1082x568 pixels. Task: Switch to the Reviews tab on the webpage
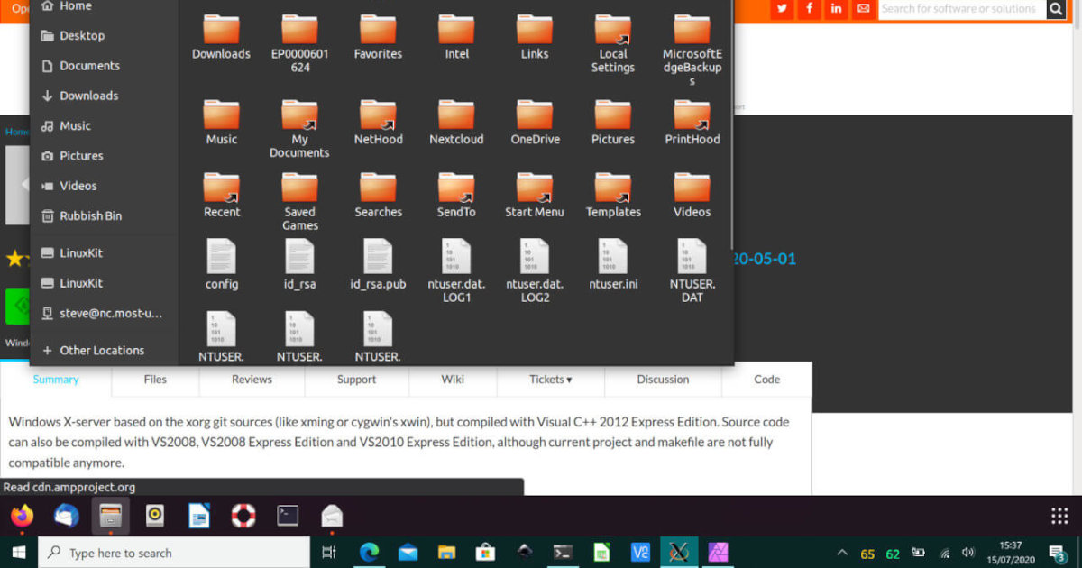click(252, 380)
